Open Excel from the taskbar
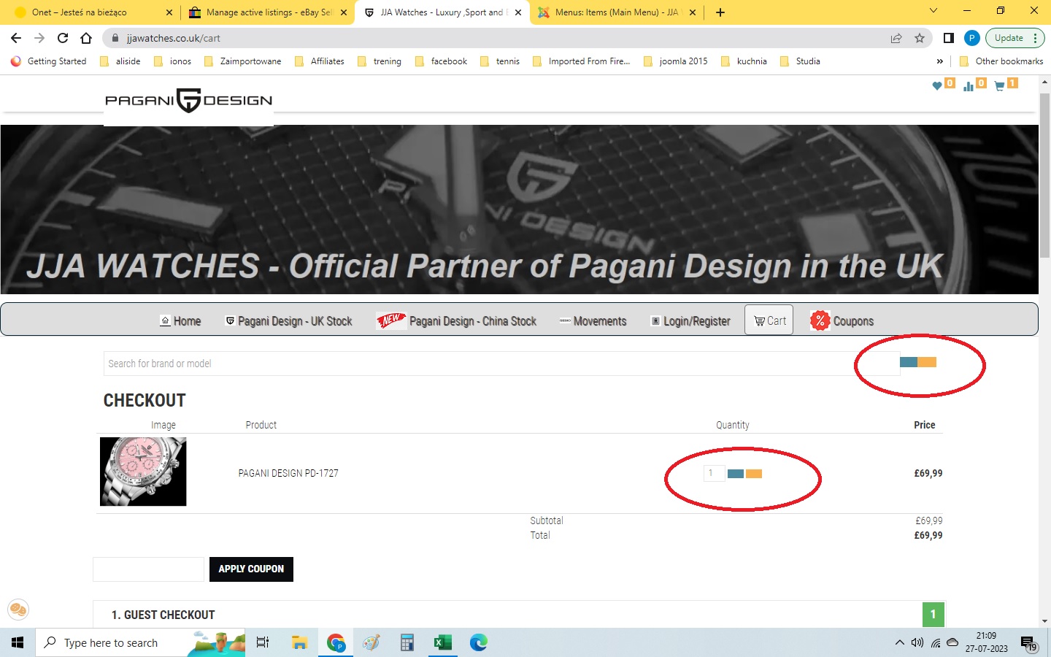The image size is (1051, 657). (x=442, y=642)
